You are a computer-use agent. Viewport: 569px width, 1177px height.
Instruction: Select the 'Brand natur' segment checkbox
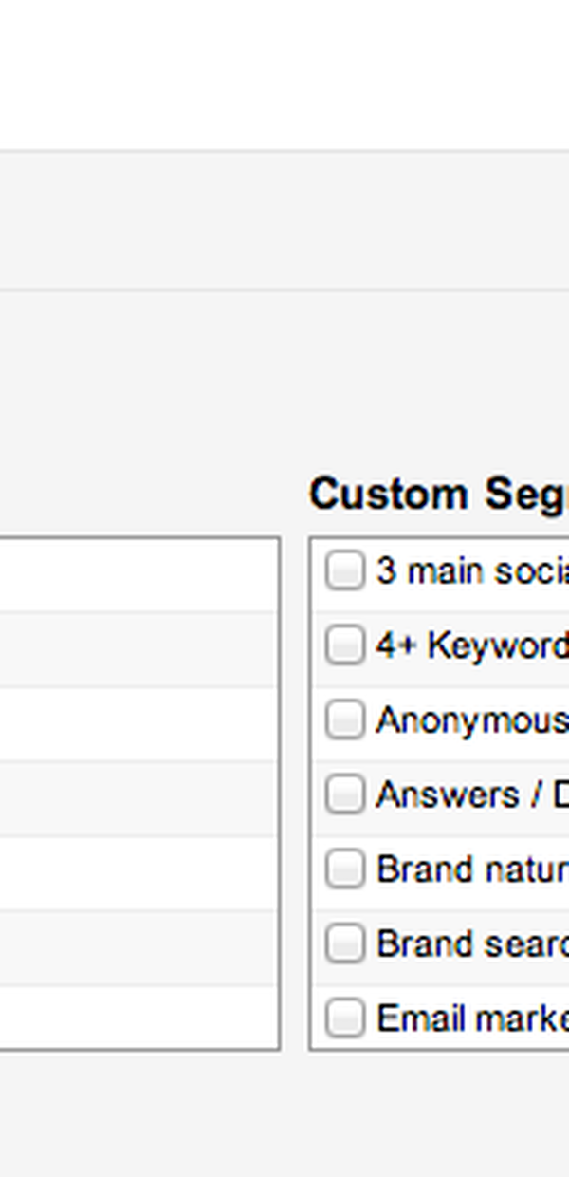point(344,869)
